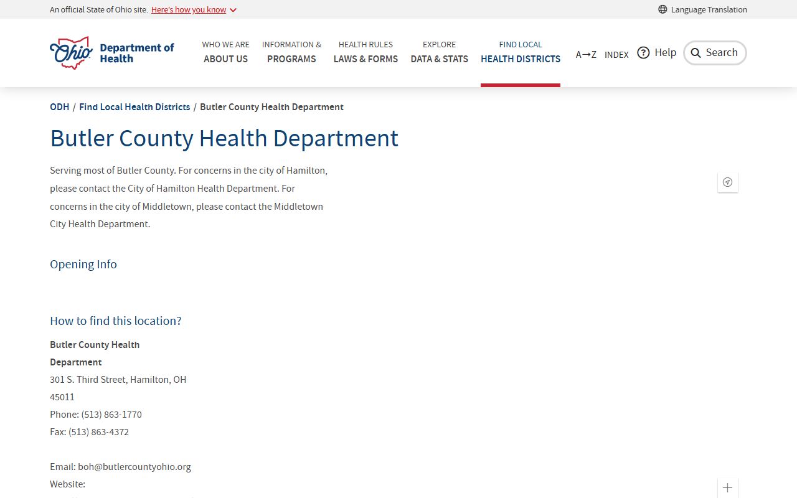797x498 pixels.
Task: Open the Information & Programs menu
Action: click(x=291, y=52)
